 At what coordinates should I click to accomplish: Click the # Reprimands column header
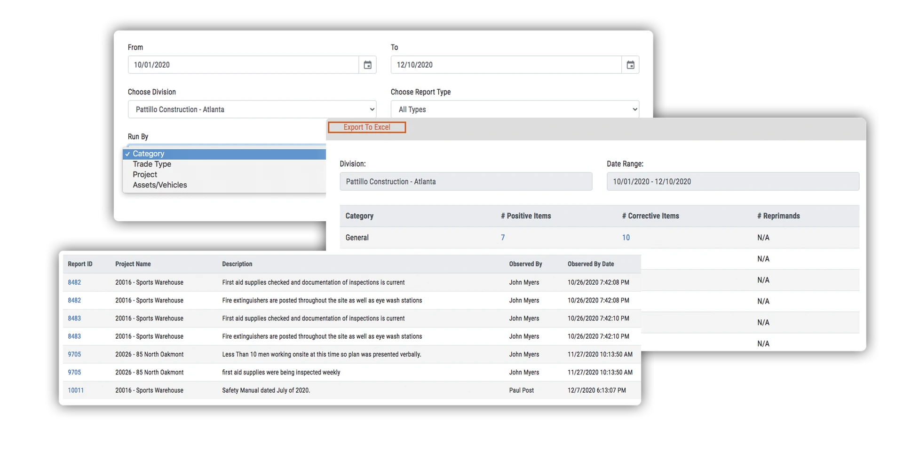778,216
